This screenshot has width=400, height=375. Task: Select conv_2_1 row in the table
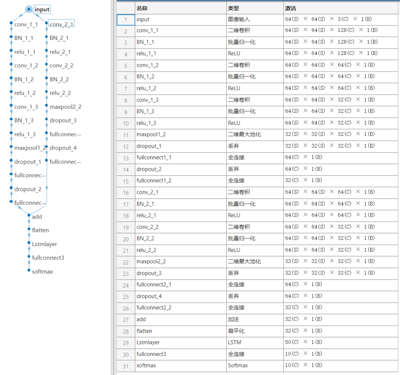click(x=257, y=193)
